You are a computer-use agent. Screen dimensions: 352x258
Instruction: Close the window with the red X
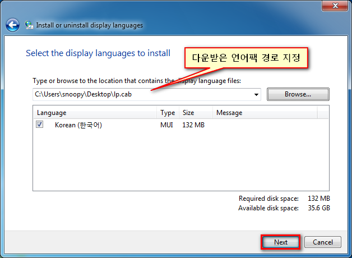335,6
